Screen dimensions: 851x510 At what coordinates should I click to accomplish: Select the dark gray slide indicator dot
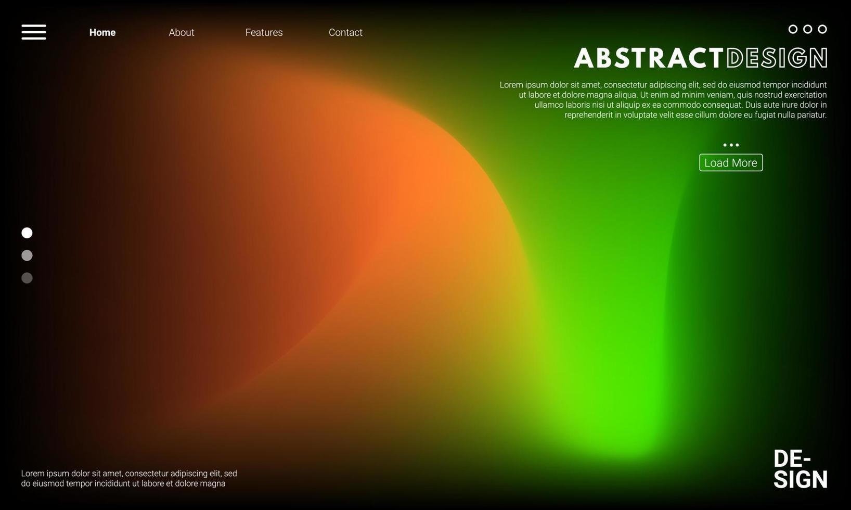click(x=27, y=278)
